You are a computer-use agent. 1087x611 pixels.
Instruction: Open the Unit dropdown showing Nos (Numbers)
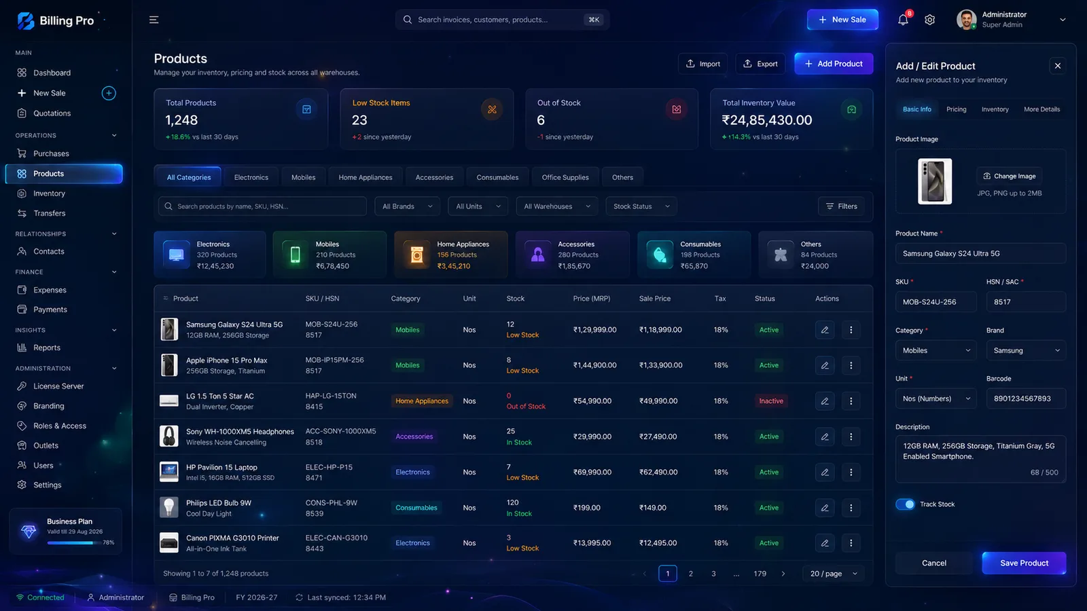pos(936,399)
